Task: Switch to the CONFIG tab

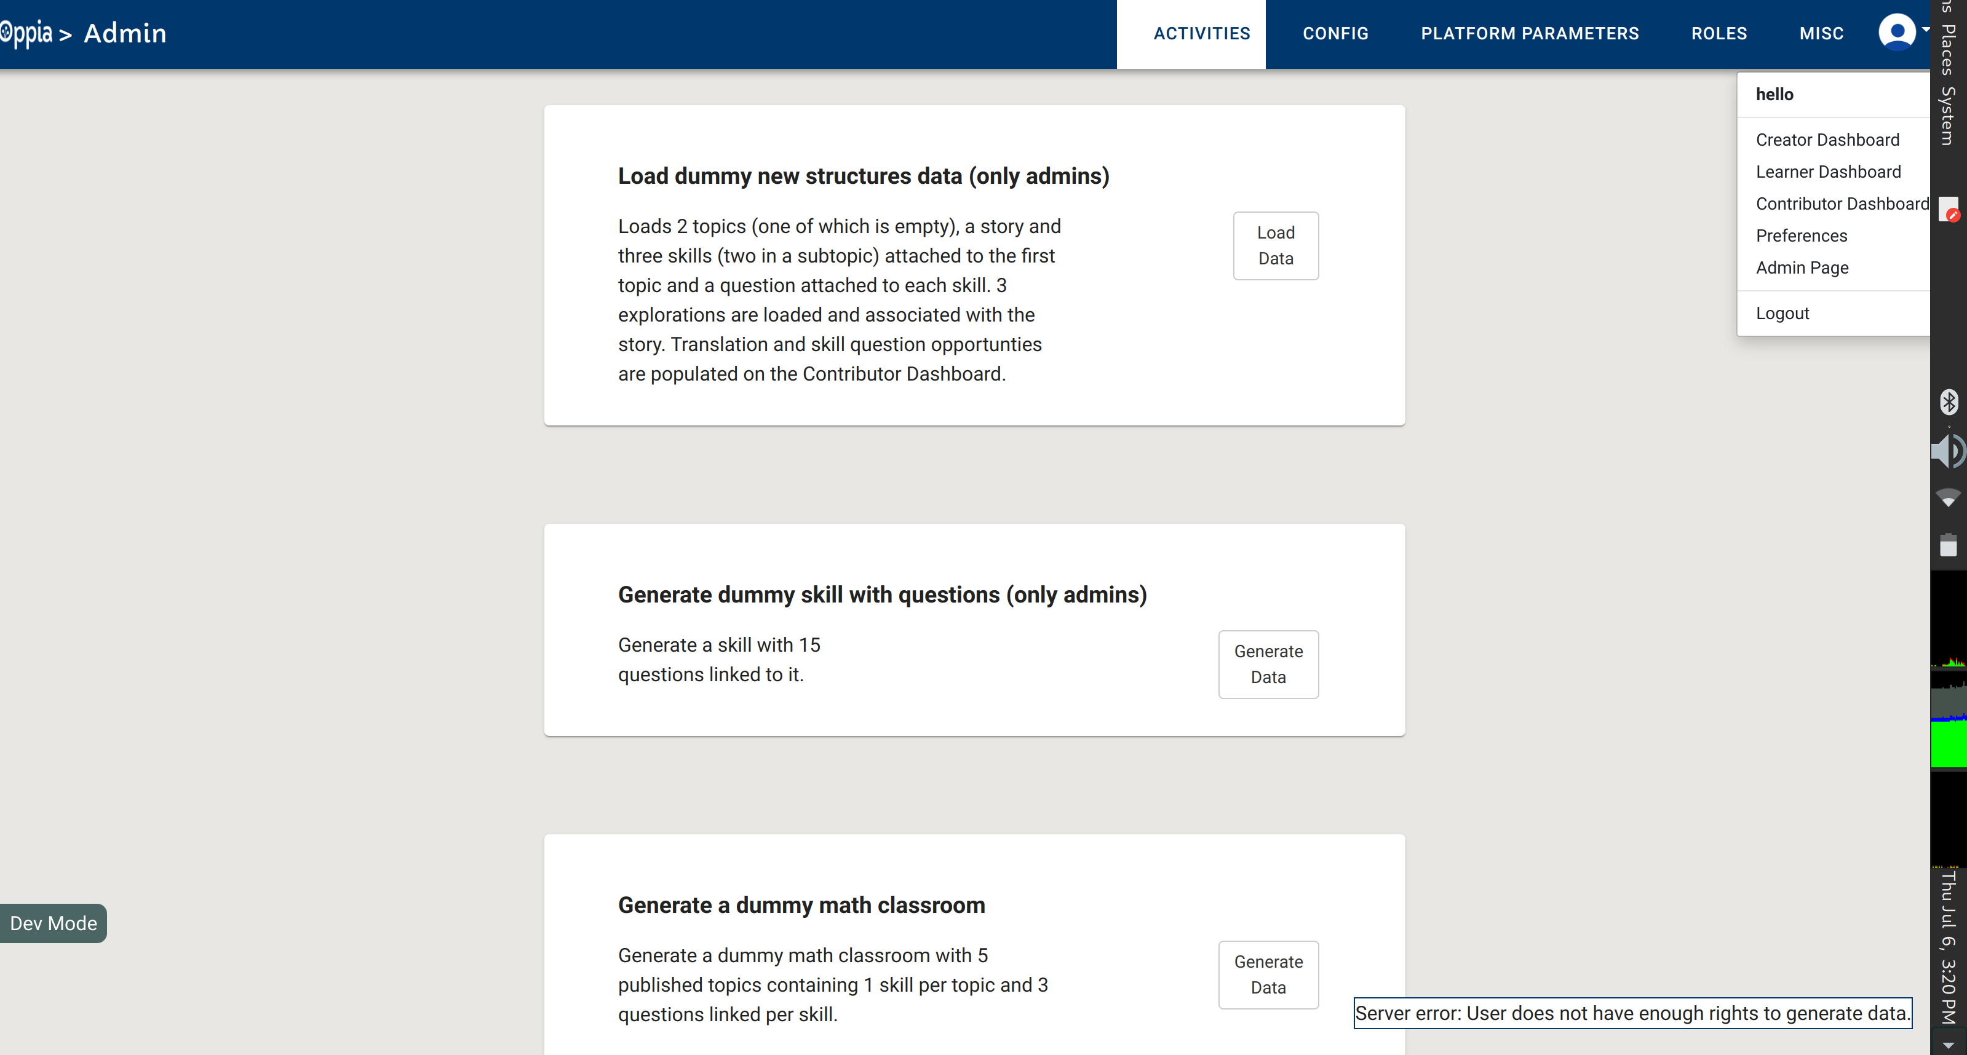Action: tap(1335, 33)
